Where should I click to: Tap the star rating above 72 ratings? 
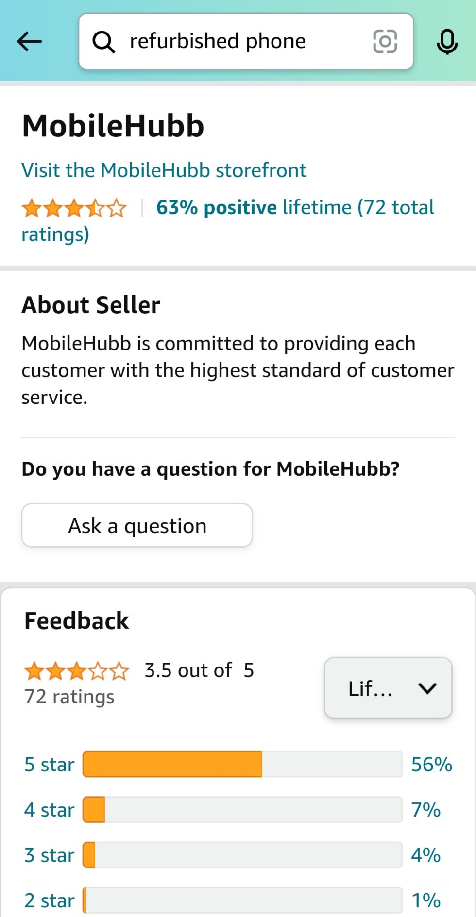coord(75,671)
